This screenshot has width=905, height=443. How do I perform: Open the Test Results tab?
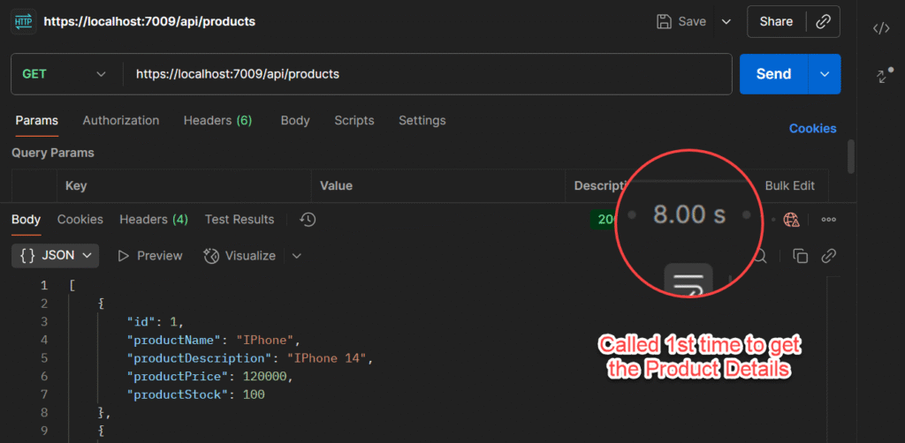pyautogui.click(x=240, y=220)
